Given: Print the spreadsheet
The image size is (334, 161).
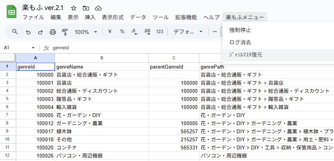Looking at the screenshot, I should (53, 32).
